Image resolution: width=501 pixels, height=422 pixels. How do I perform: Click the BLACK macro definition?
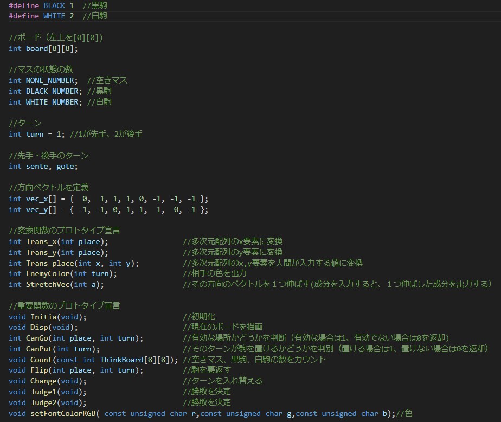point(54,5)
